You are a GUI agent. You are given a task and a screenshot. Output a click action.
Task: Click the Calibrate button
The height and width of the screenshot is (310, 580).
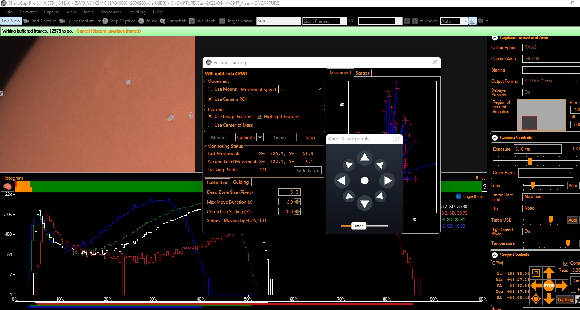click(246, 138)
